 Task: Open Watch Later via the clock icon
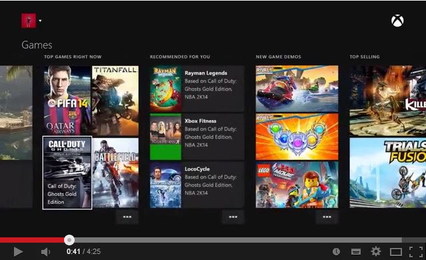pyautogui.click(x=336, y=251)
